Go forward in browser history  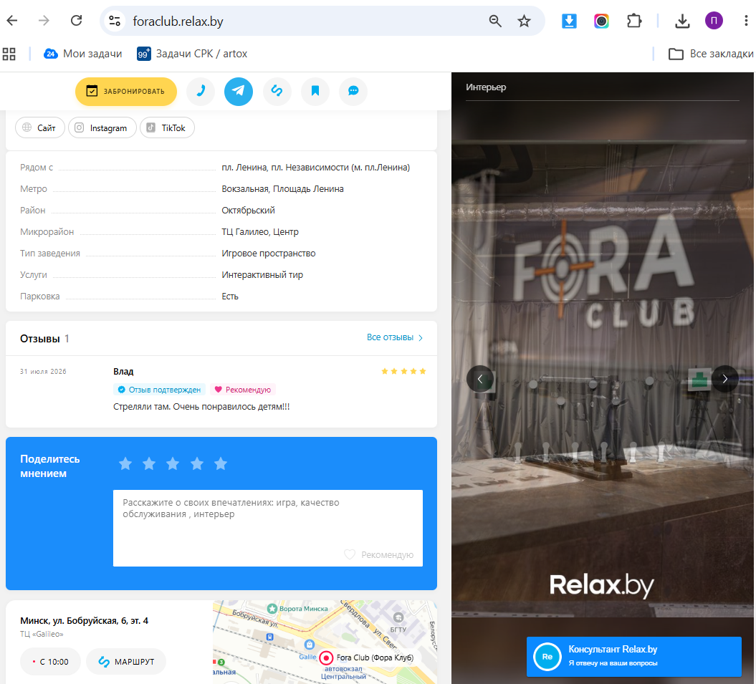click(x=44, y=21)
